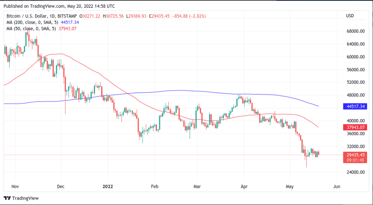This screenshot has height=205, width=373.
Task: Click the Mar label on time axis
Action: coord(197,186)
